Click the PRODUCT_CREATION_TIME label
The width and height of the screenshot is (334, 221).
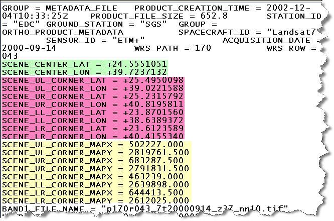(192, 8)
